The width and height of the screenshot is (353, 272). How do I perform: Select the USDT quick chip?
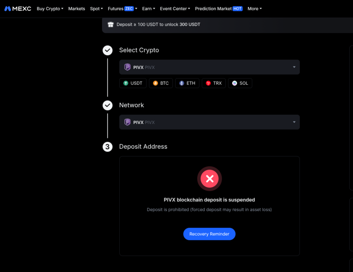(x=133, y=83)
